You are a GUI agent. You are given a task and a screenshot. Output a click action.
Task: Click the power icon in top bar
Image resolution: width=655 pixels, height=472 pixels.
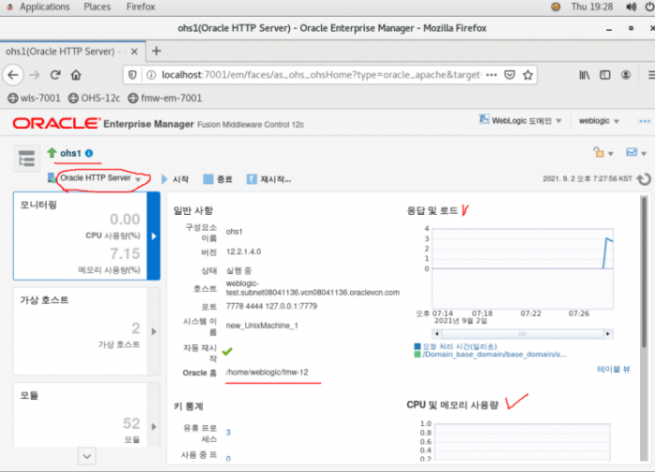(x=650, y=7)
